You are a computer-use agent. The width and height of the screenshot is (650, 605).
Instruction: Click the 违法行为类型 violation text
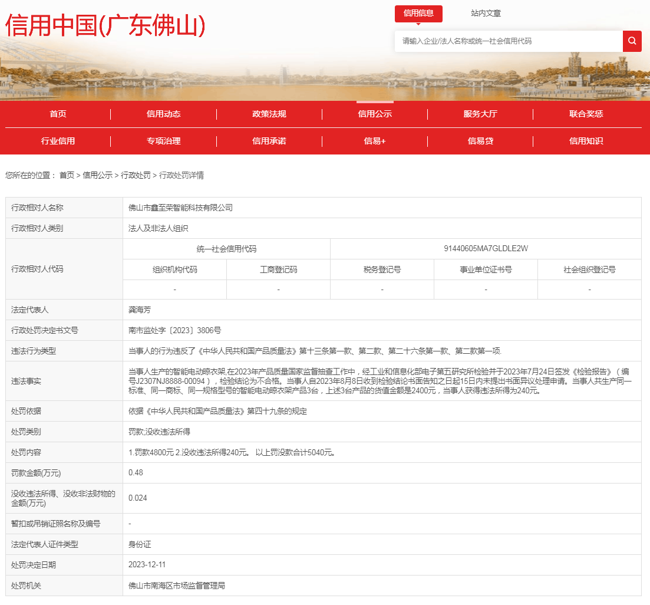pos(315,351)
